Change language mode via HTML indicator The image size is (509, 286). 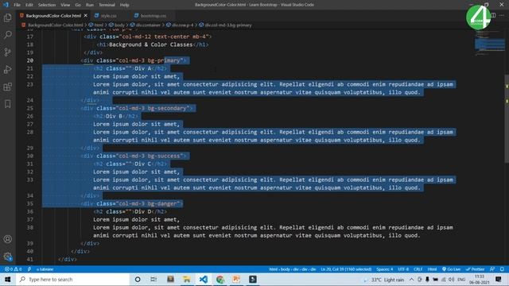pos(432,269)
